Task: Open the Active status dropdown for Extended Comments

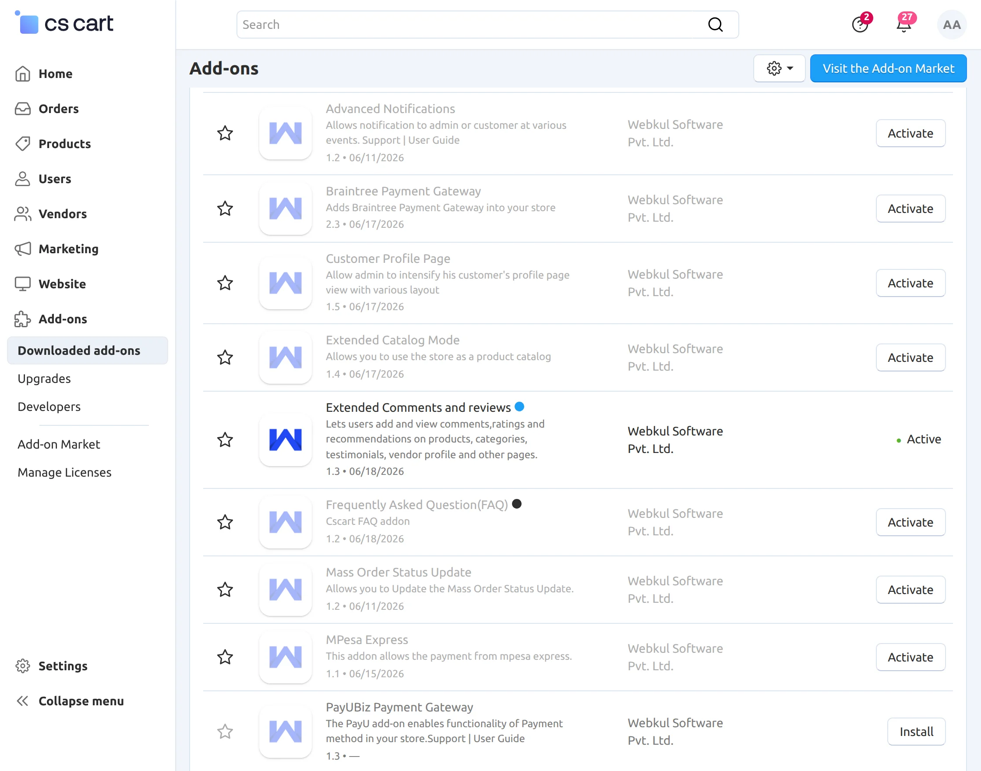Action: coord(919,439)
